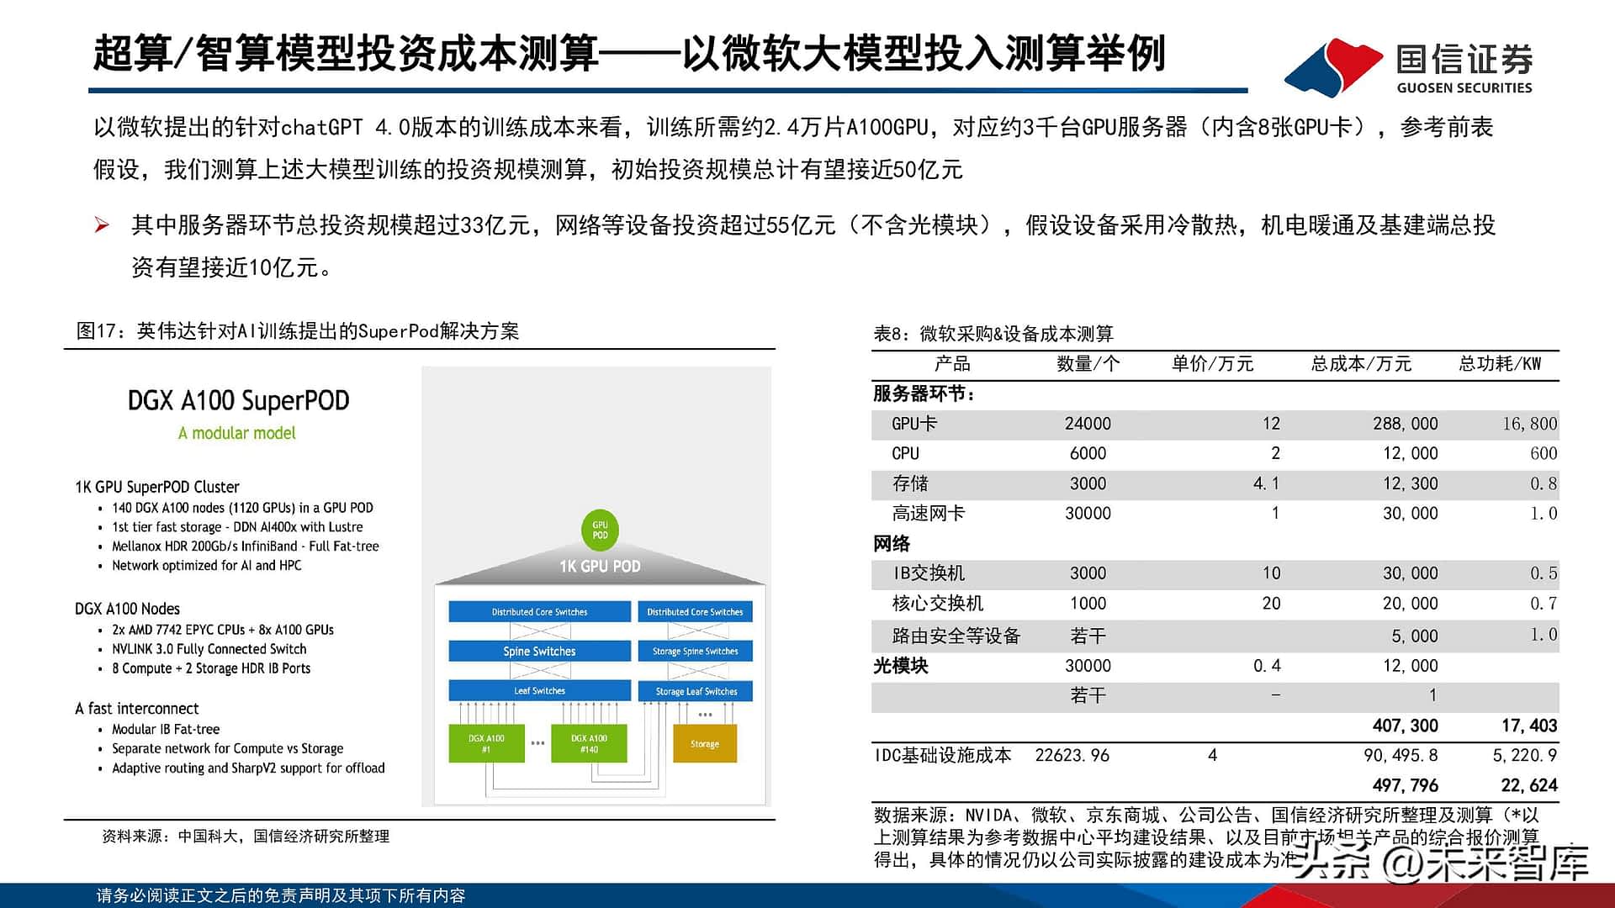Click the 12,300 storage cost cell
This screenshot has height=908, width=1615.
click(1411, 484)
